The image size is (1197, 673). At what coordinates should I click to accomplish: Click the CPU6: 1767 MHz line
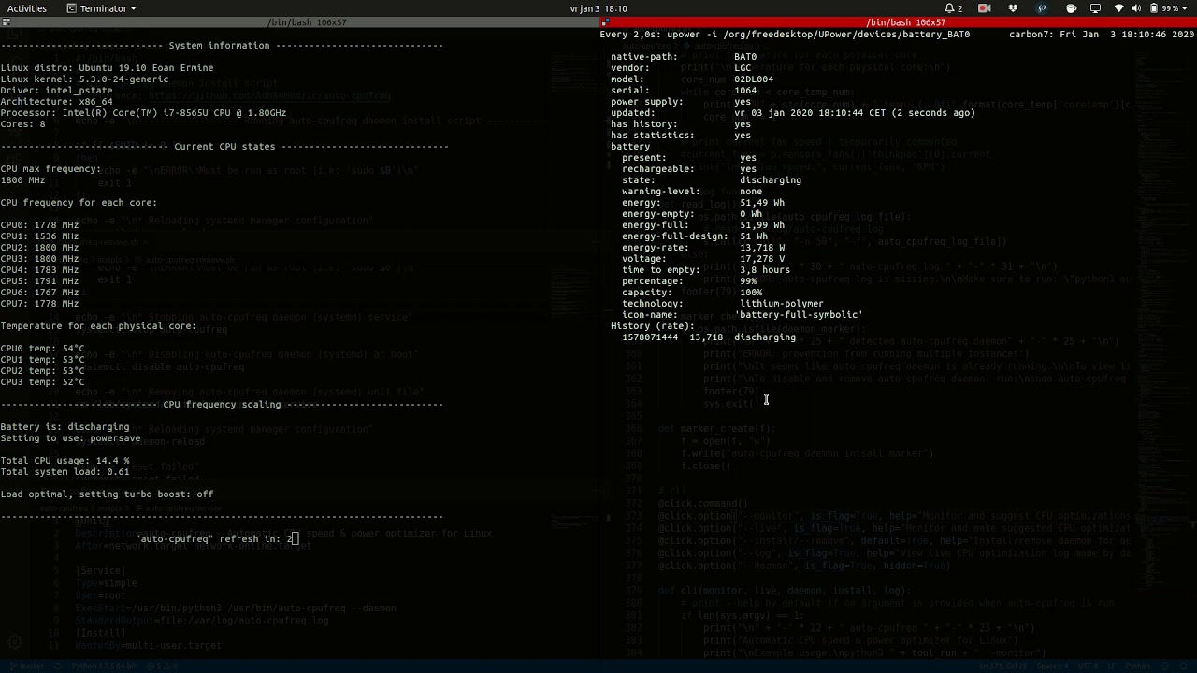[39, 292]
